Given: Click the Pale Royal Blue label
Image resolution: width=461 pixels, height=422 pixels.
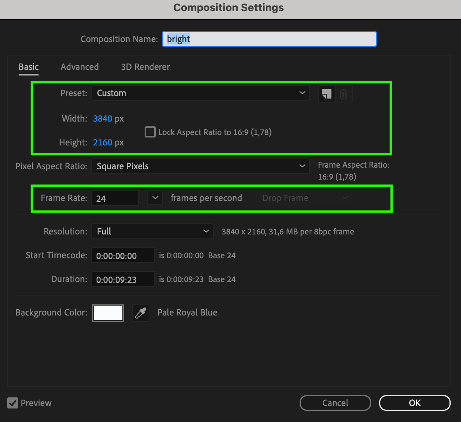Looking at the screenshot, I should pyautogui.click(x=187, y=312).
